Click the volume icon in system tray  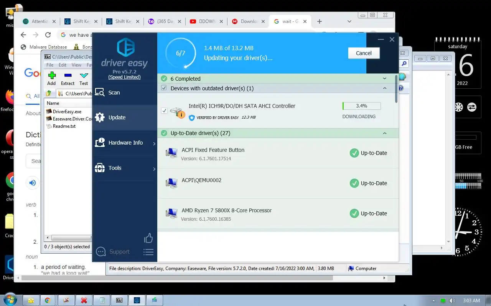click(x=452, y=301)
